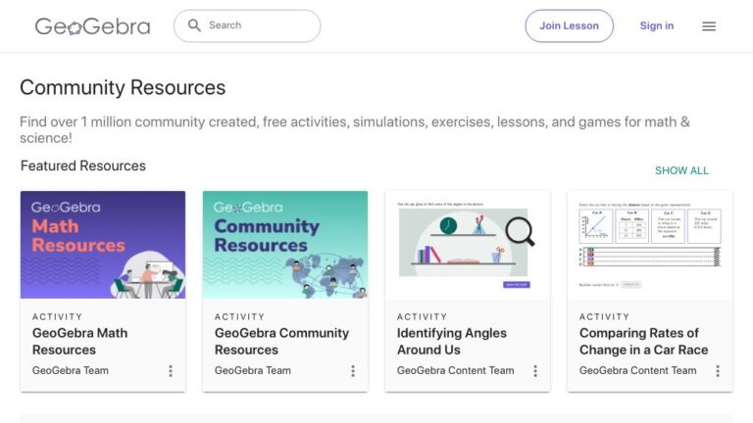Click the Sign in link
The height and width of the screenshot is (423, 753).
657,25
